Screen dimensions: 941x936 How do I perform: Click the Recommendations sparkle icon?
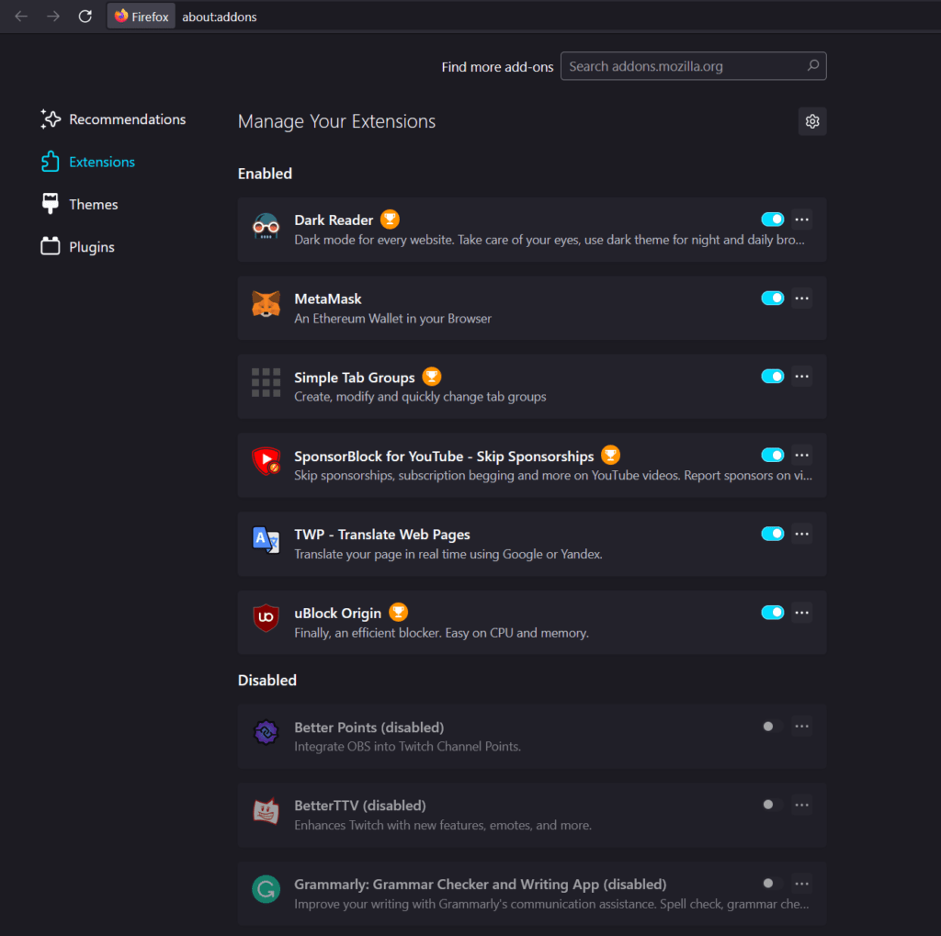tap(51, 118)
